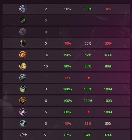Click the 总计 total row label
Screen dimensions: 132x140
point(23,135)
